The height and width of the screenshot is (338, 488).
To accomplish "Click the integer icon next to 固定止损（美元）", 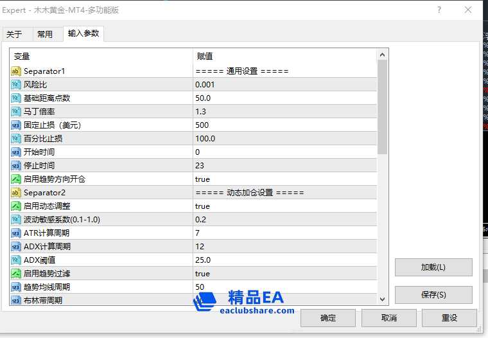I will (16, 125).
